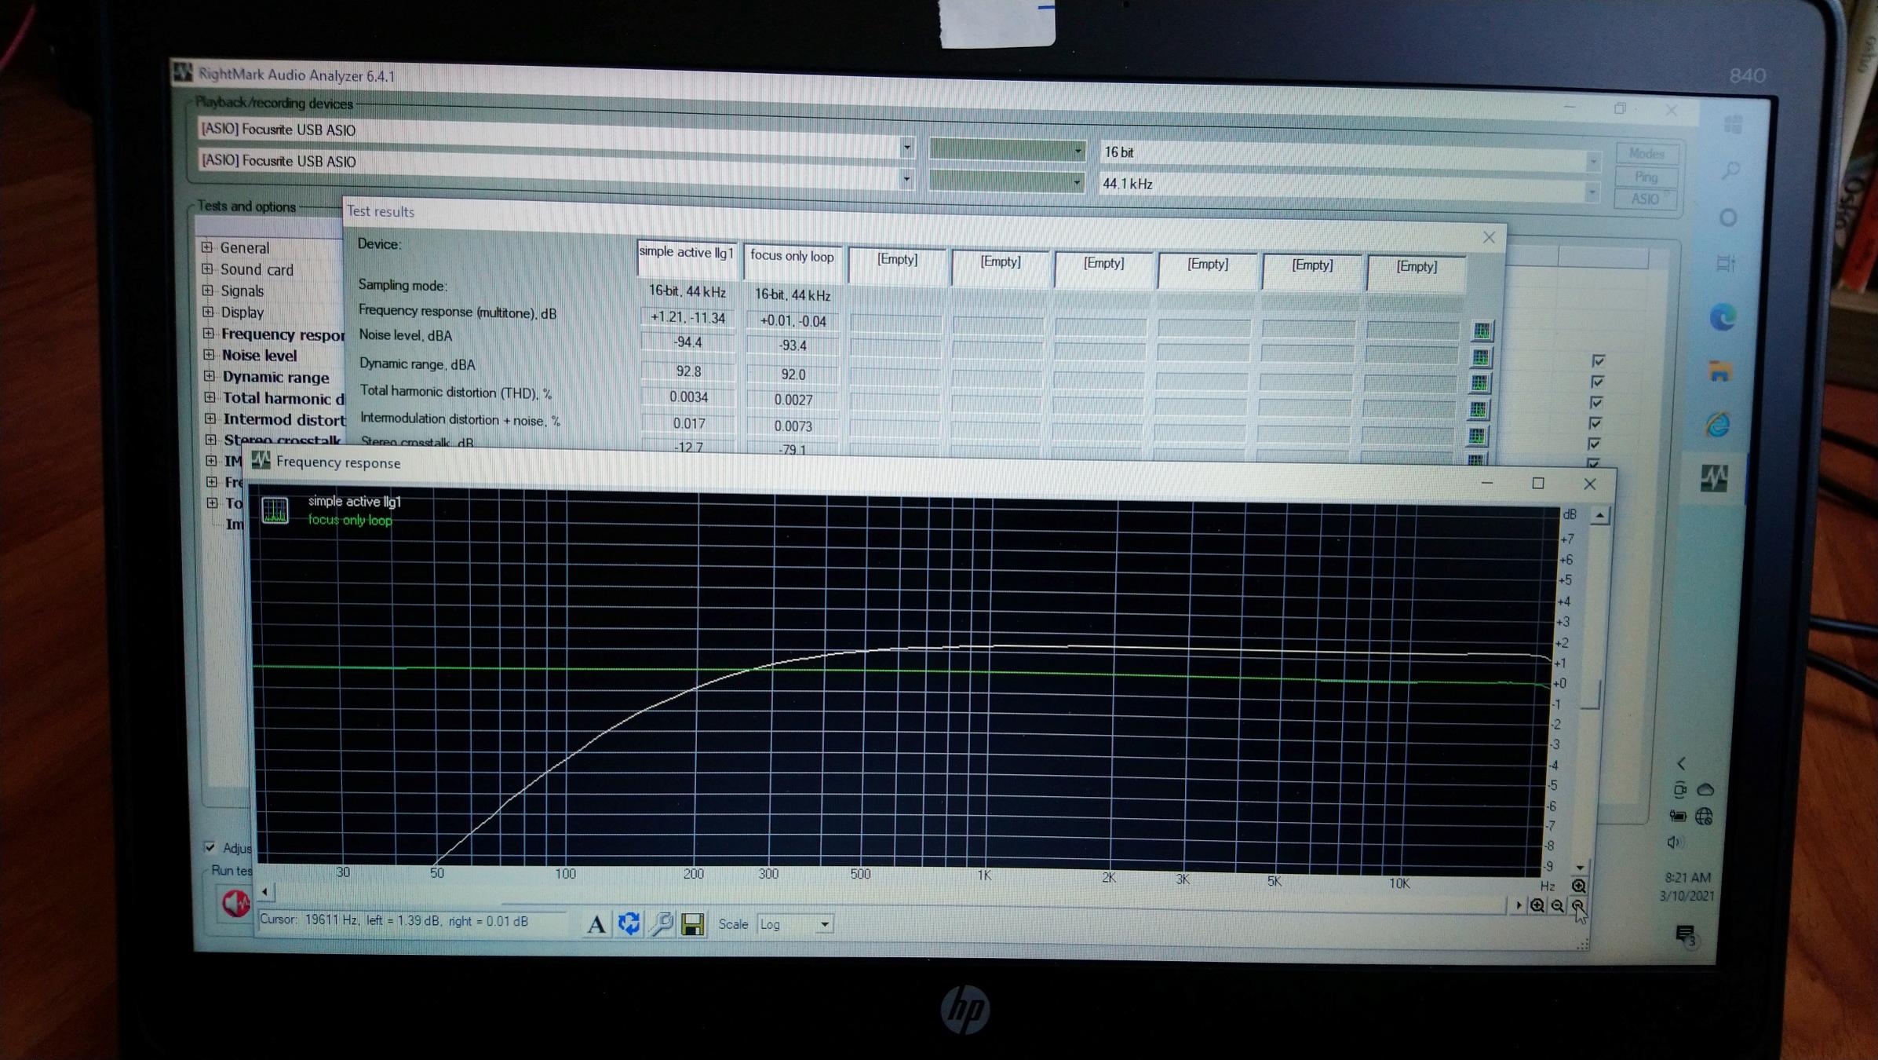Open Internet Explorer from the taskbar
The image size is (1878, 1060).
point(1718,424)
